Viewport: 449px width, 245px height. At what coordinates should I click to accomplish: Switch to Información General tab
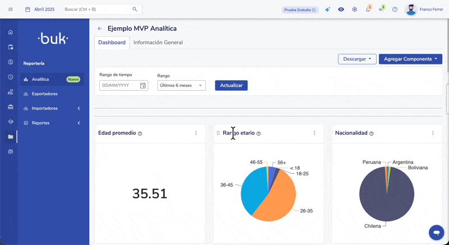[x=158, y=43]
